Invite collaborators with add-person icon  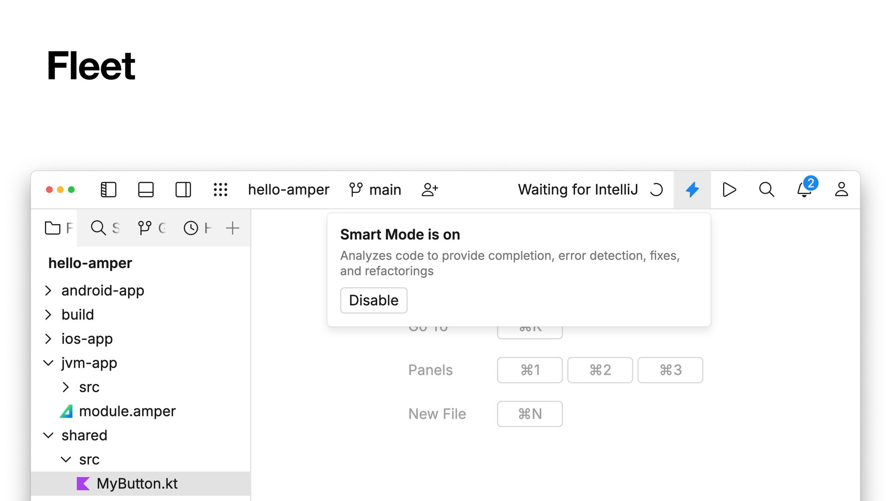(x=430, y=190)
